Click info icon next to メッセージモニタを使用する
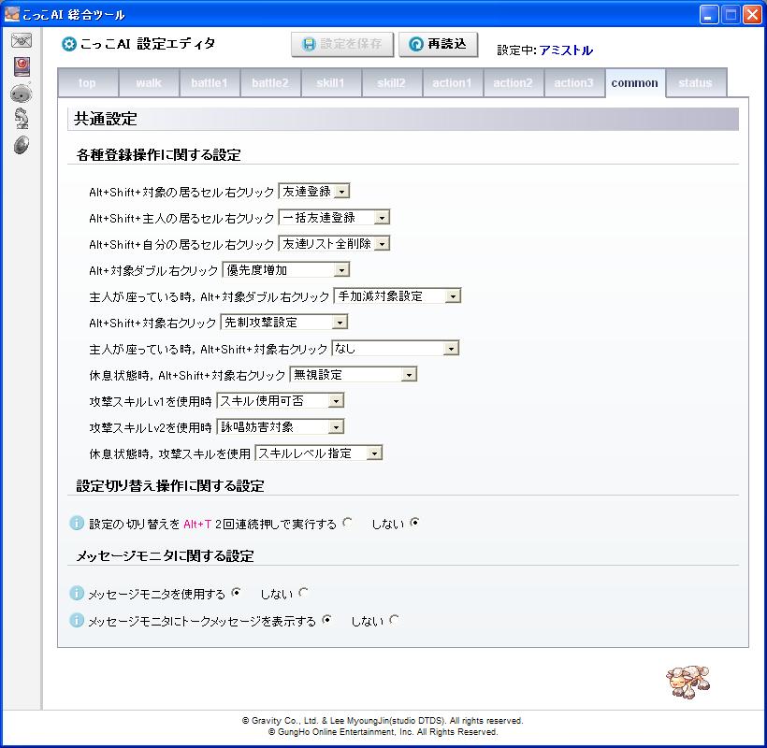This screenshot has width=767, height=748. coord(78,593)
